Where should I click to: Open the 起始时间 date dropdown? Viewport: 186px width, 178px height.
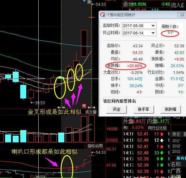tap(153, 26)
